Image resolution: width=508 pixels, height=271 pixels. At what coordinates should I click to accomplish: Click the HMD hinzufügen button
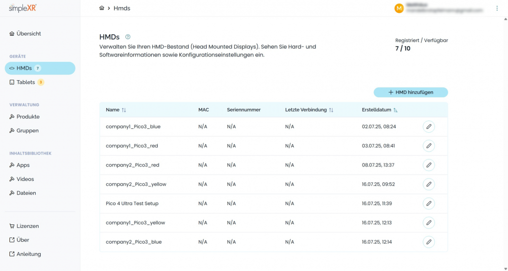point(411,93)
